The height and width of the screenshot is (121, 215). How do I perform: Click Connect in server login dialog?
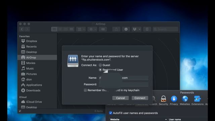(140, 98)
